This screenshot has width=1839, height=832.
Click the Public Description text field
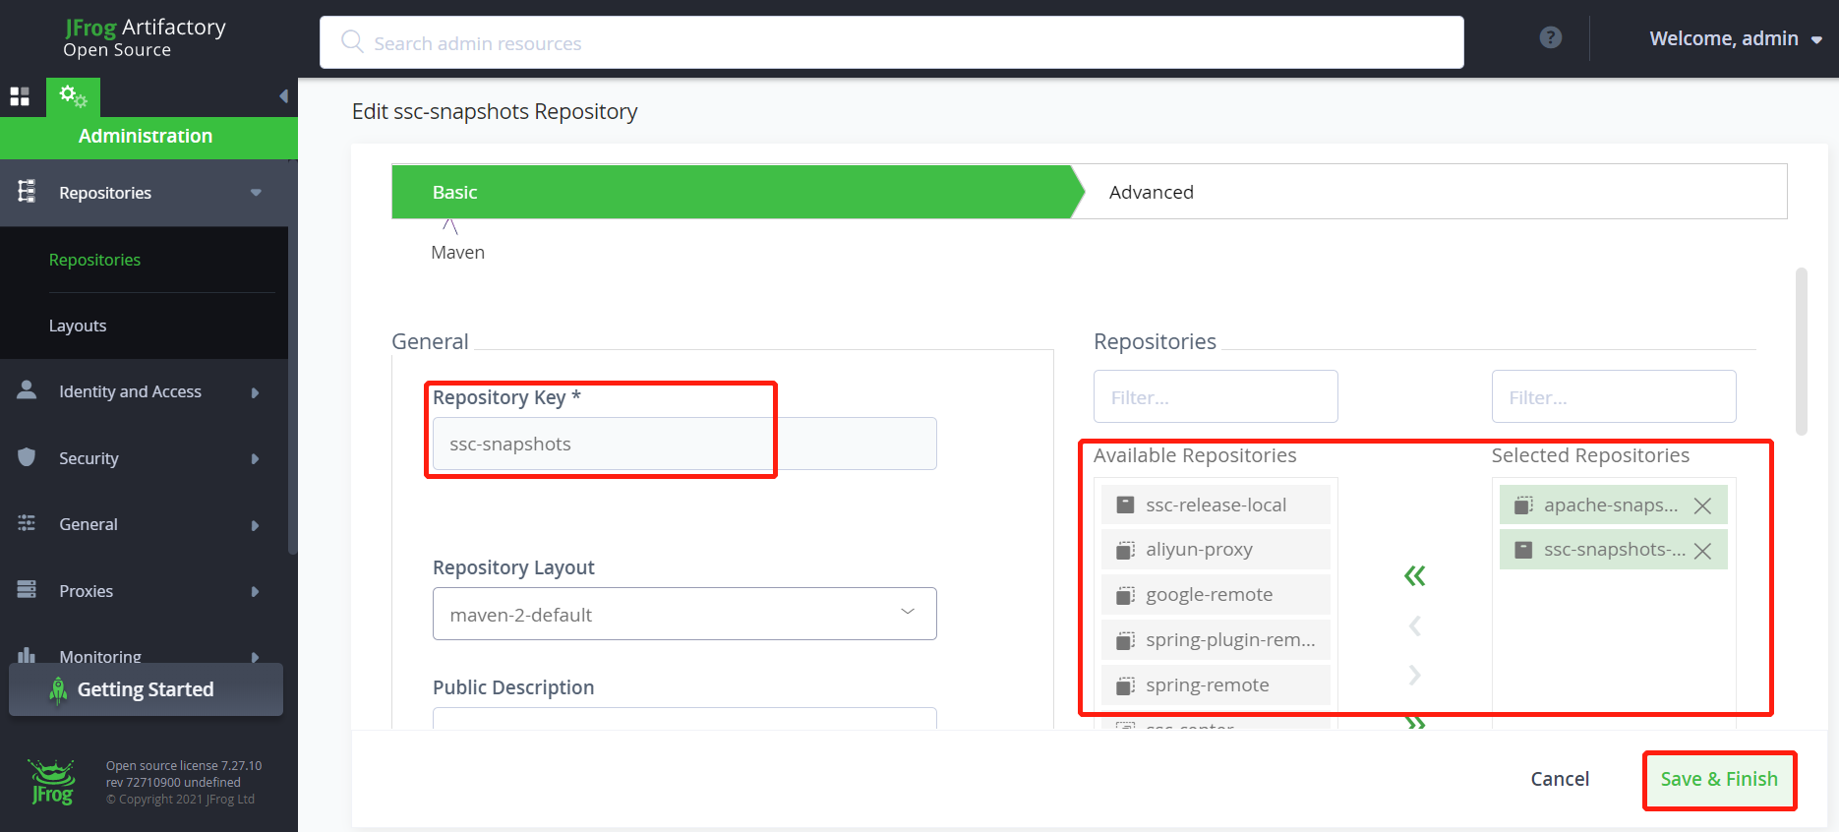pos(684,718)
